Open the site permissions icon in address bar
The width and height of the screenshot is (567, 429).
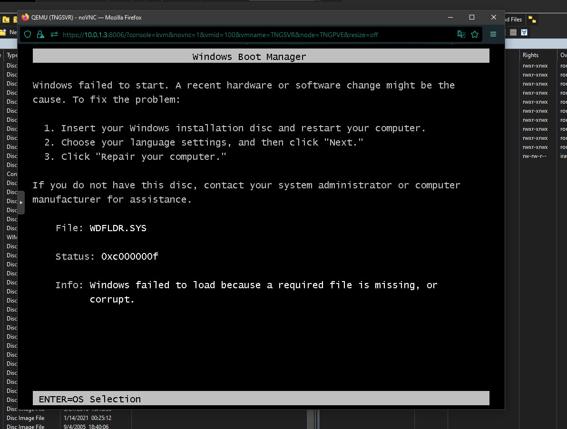tap(54, 34)
